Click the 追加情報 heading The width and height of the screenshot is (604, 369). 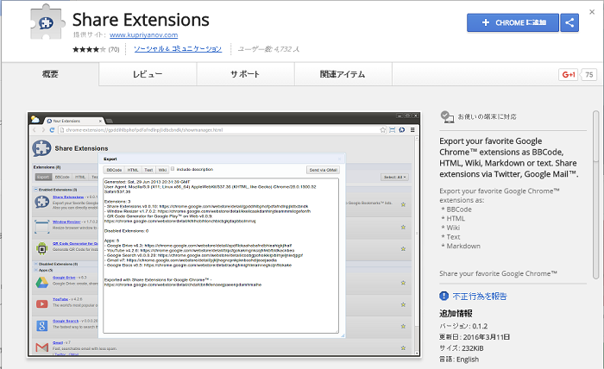pos(456,314)
